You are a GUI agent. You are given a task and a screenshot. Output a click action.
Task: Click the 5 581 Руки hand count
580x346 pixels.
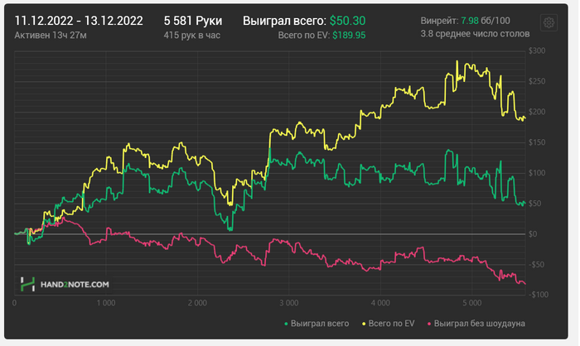tap(193, 21)
